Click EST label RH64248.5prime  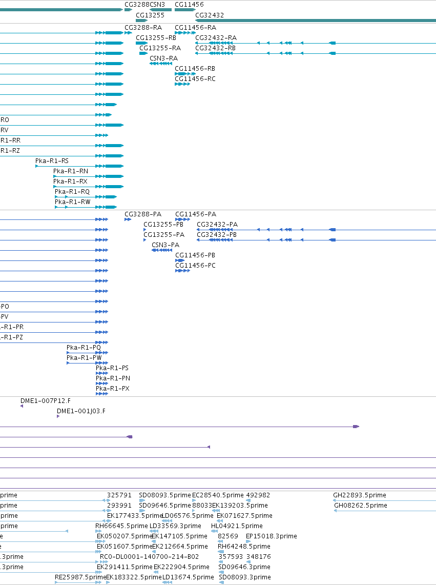coord(244,547)
